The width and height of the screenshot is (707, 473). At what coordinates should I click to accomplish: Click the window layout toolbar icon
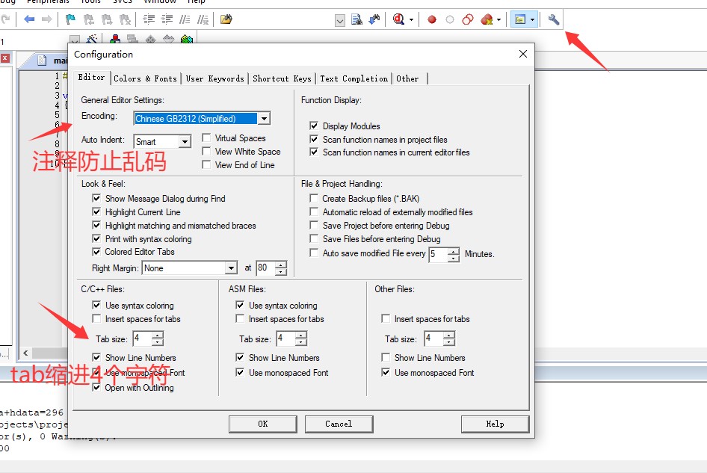point(520,19)
